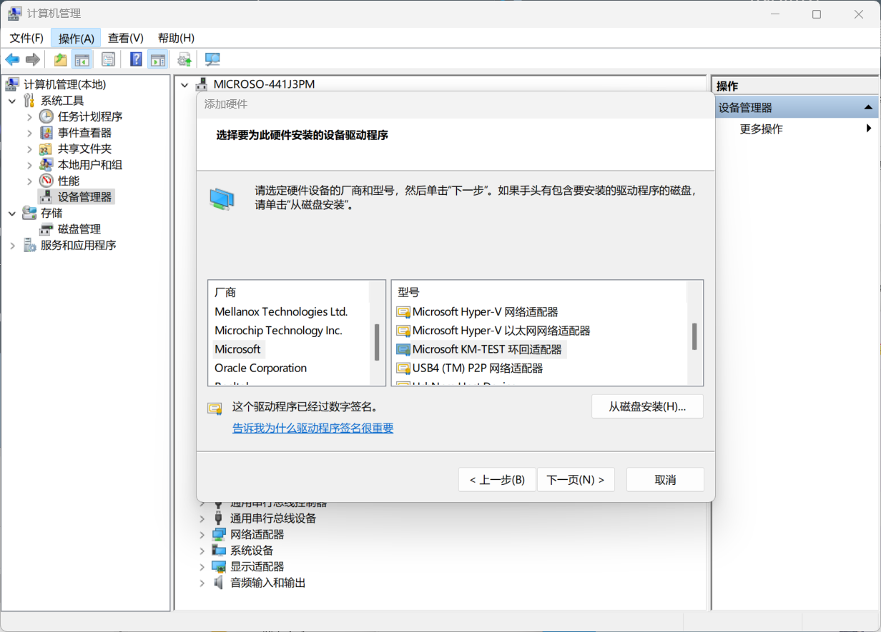Click the Up one level folder icon
Screen dimensions: 881x632
[61, 59]
